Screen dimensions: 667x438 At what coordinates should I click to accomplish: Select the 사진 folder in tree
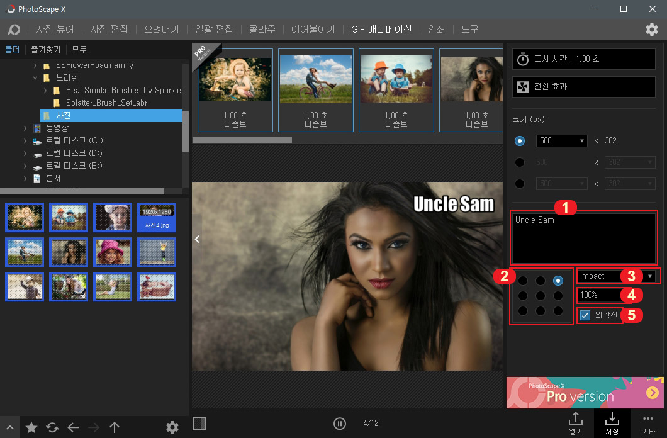coord(111,116)
